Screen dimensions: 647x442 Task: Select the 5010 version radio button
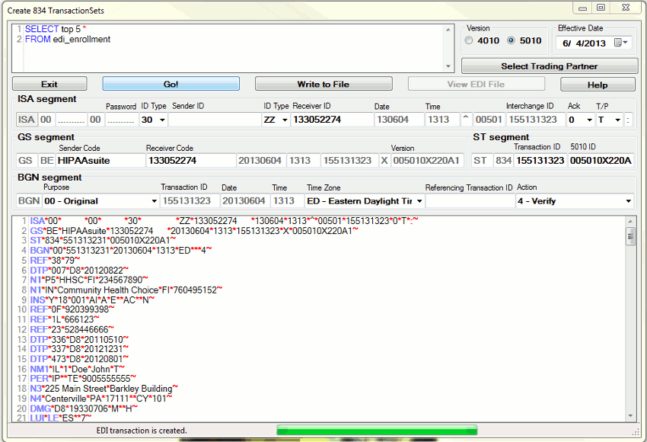512,41
